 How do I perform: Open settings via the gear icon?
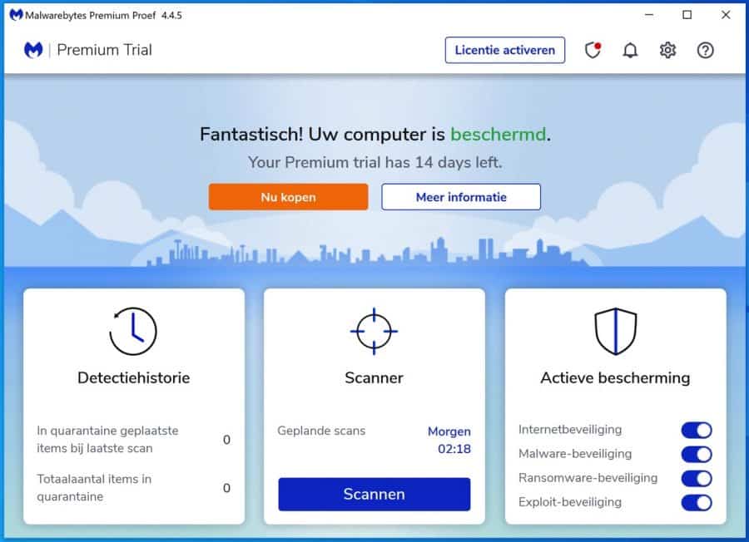667,50
